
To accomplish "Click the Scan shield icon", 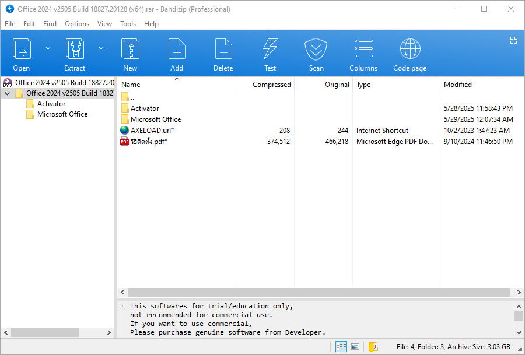I will coord(316,49).
